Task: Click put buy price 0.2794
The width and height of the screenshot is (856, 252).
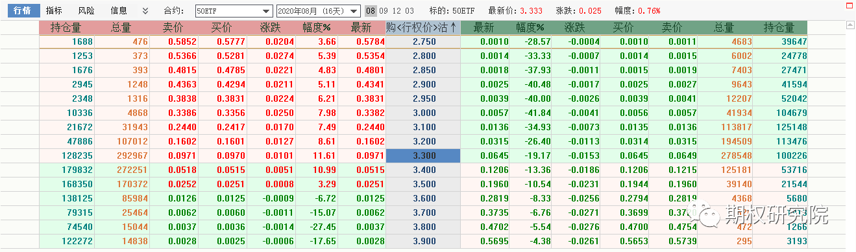Action: pos(634,199)
